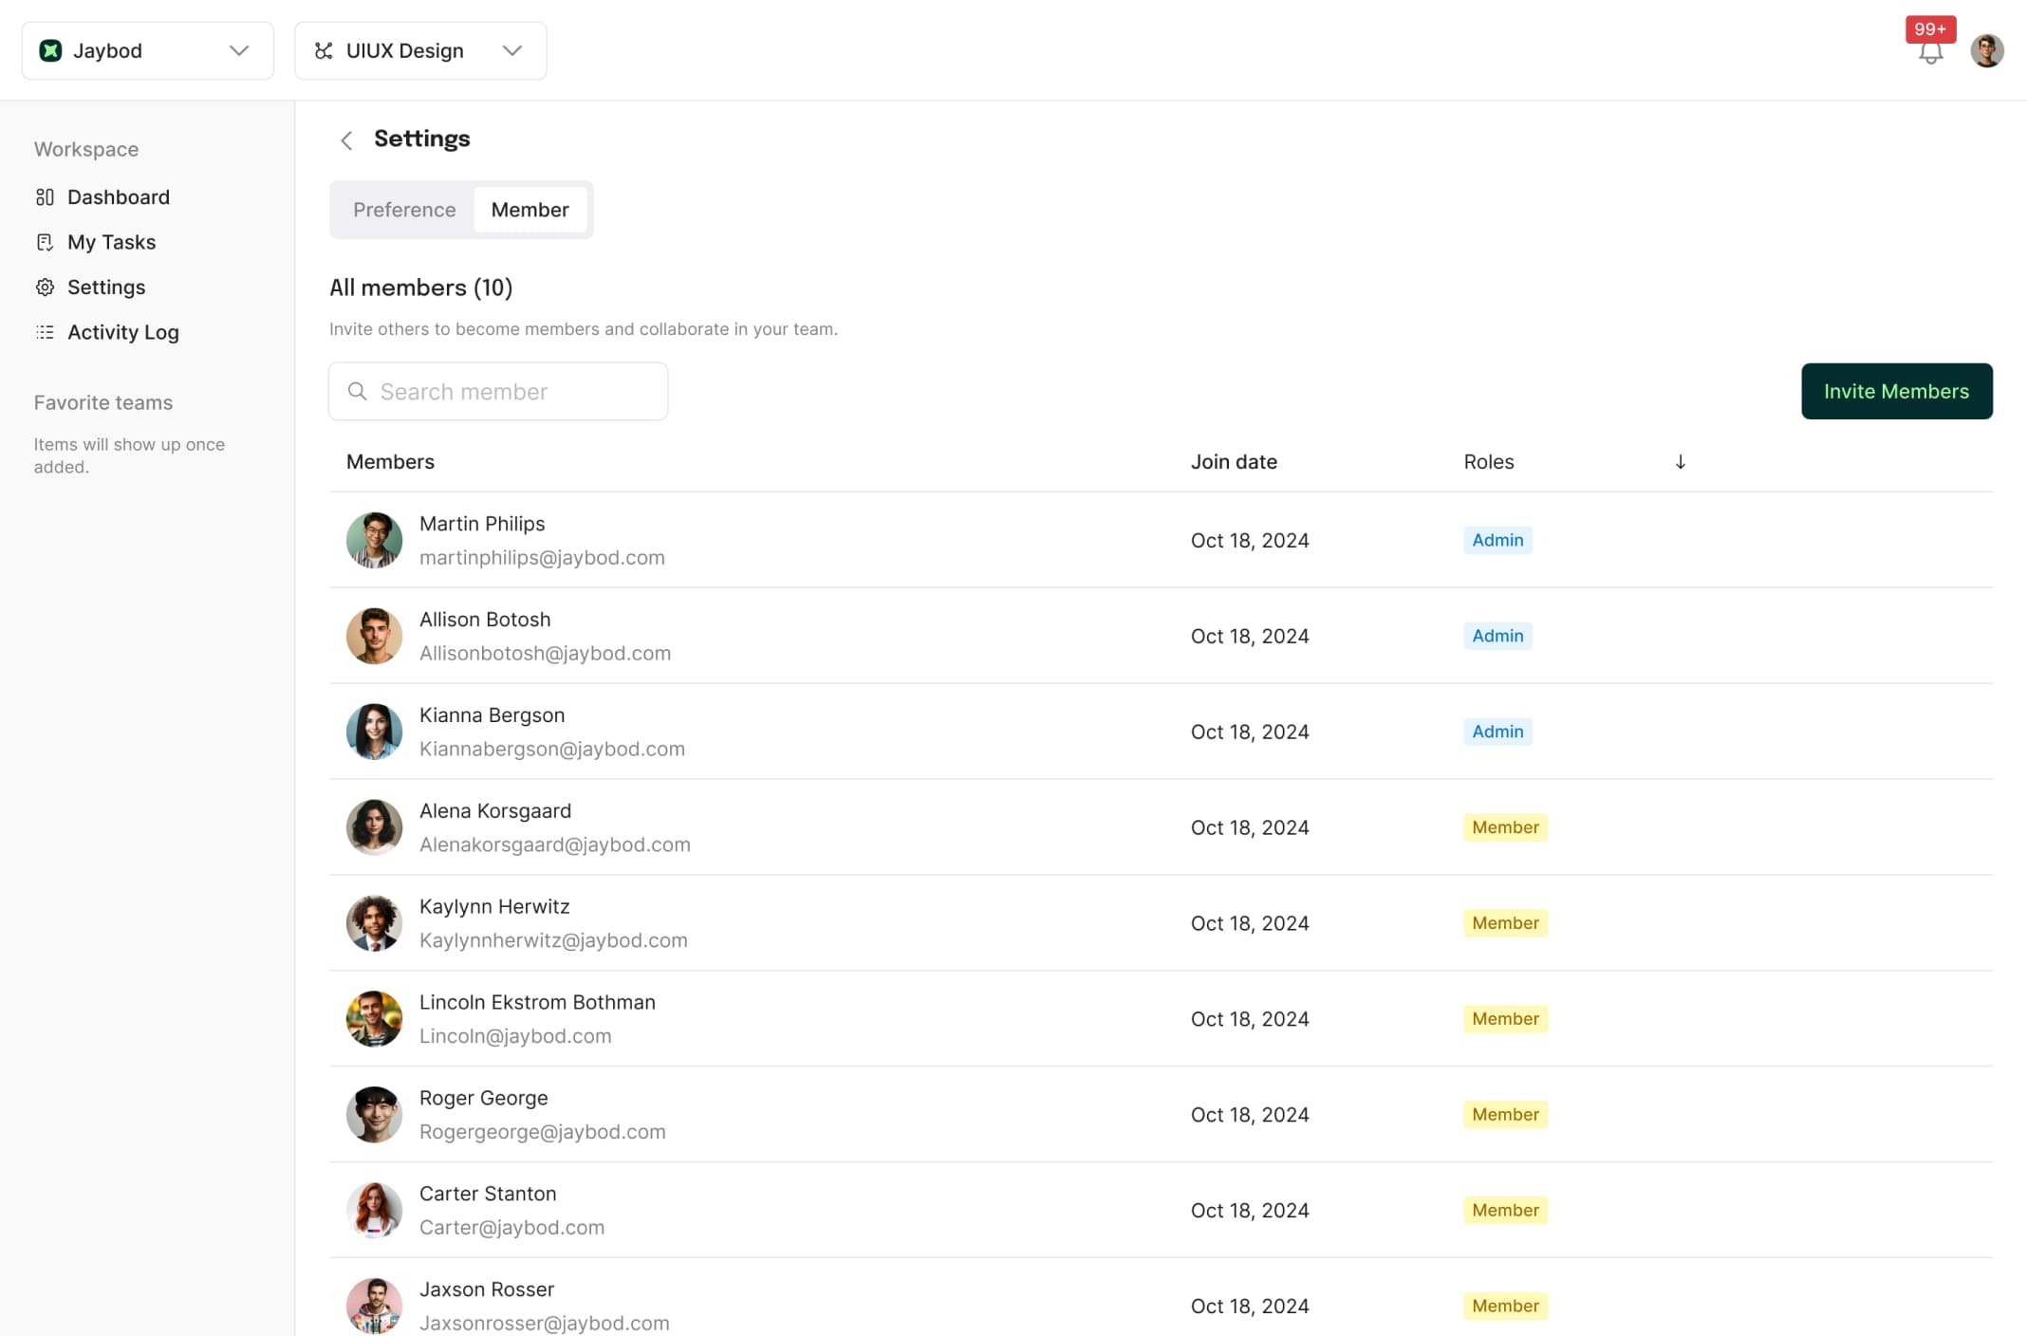Click Martin Philips' Admin role badge

click(x=1497, y=540)
